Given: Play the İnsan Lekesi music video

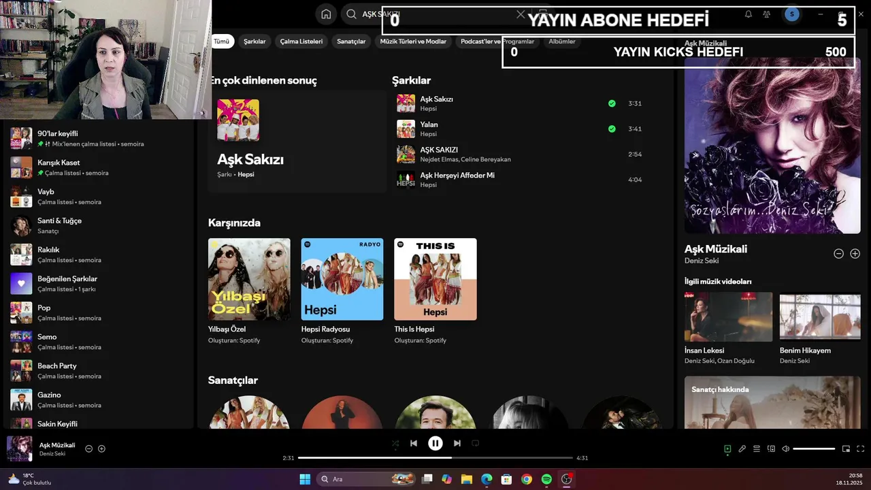Looking at the screenshot, I should [x=728, y=317].
